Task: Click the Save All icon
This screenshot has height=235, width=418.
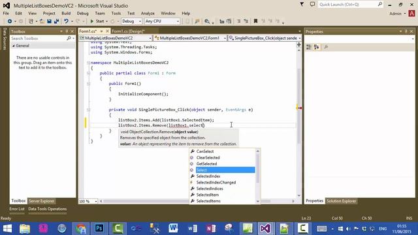Action: point(56,21)
